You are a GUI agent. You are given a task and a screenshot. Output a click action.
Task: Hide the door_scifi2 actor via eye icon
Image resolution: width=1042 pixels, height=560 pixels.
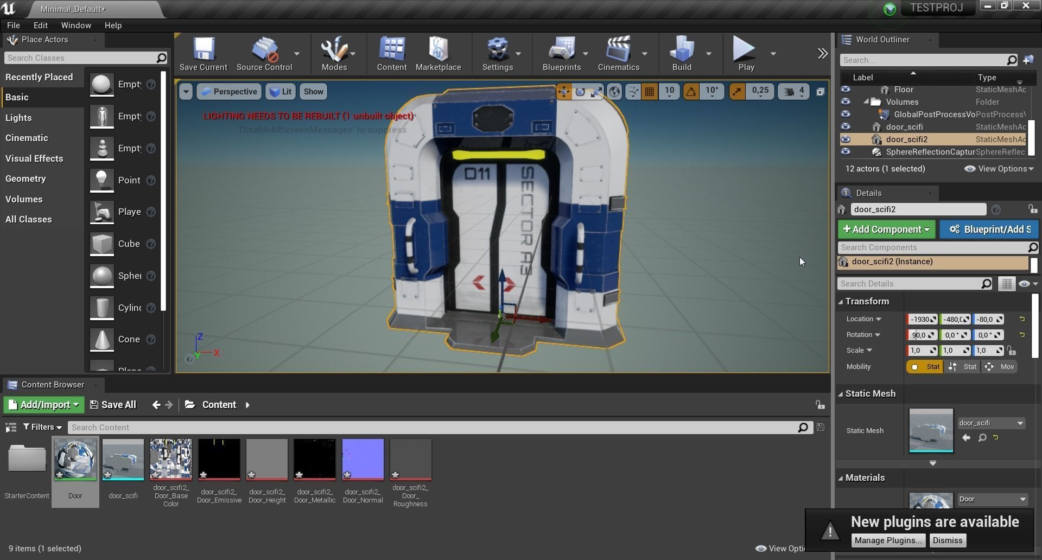[846, 139]
